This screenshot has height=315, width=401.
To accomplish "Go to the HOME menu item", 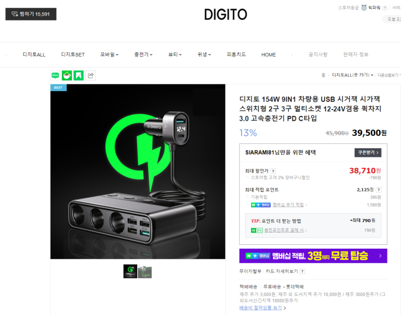I will point(269,54).
